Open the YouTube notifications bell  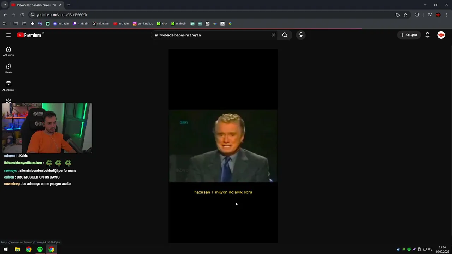[x=427, y=35]
